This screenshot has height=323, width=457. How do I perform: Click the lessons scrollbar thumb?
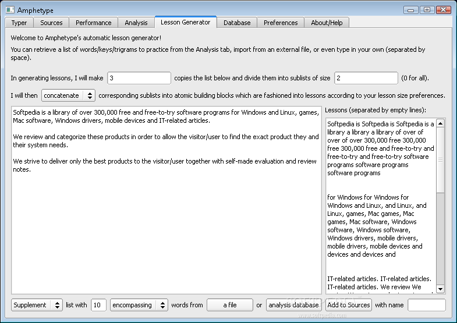pos(440,160)
